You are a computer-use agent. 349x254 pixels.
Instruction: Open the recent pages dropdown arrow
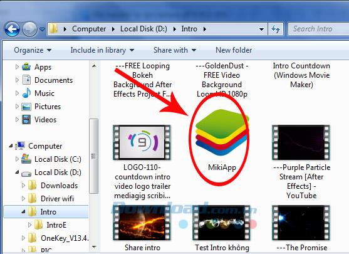click(x=42, y=29)
